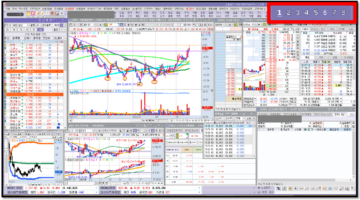This screenshot has height=200, width=360.
Task: Click the index chart's horizontal scrollbar
Action: pyautogui.click(x=81, y=183)
